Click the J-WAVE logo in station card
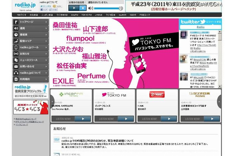The height and width of the screenshot is (156, 234). point(157,94)
